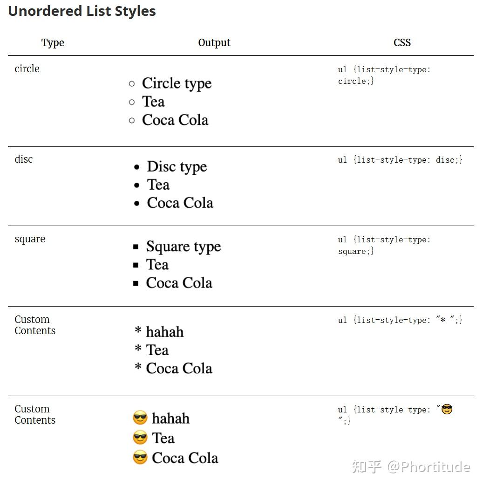The height and width of the screenshot is (487, 483).
Task: Click the hollow circle bullet before "Circle type"
Action: coord(132,84)
